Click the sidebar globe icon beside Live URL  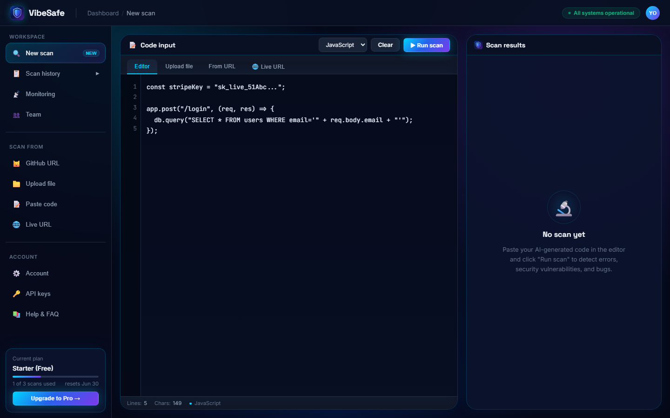click(16, 225)
